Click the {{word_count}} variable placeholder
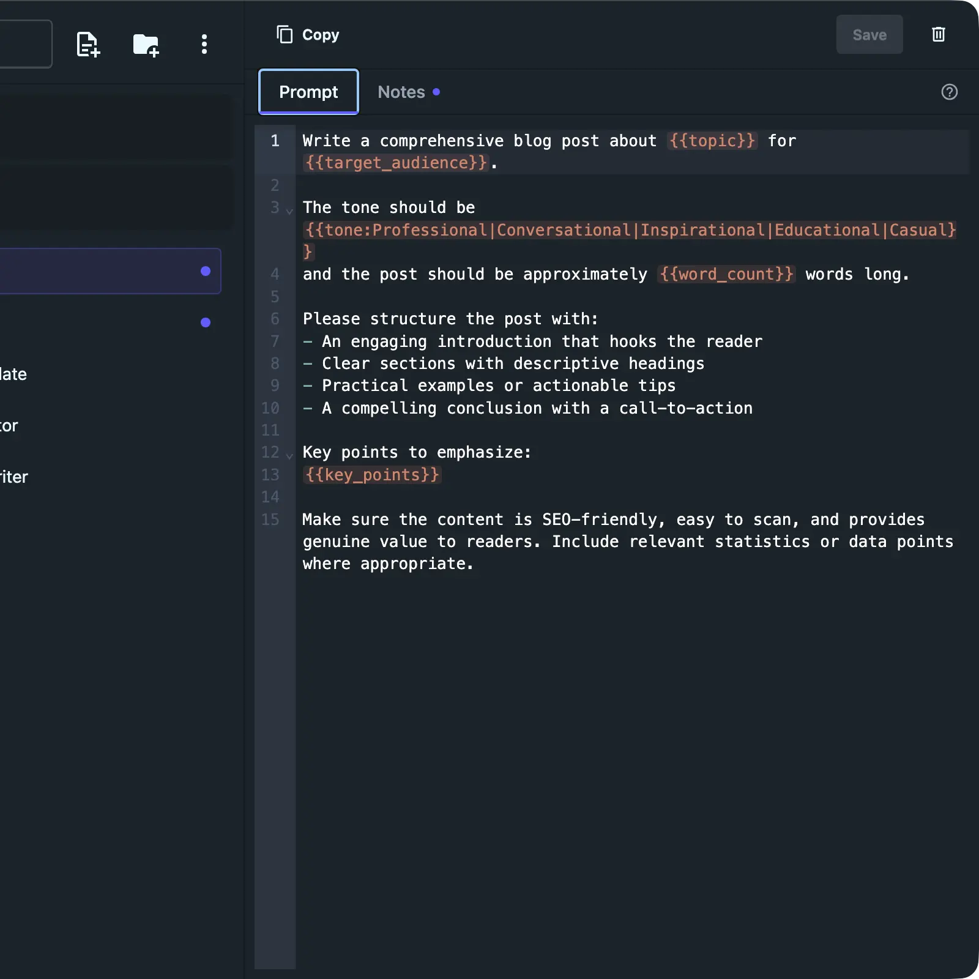Image resolution: width=979 pixels, height=979 pixels. coord(726,274)
